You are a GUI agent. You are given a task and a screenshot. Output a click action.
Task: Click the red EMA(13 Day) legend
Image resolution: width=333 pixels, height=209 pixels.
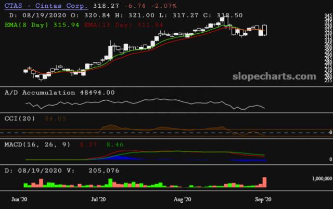point(124,25)
